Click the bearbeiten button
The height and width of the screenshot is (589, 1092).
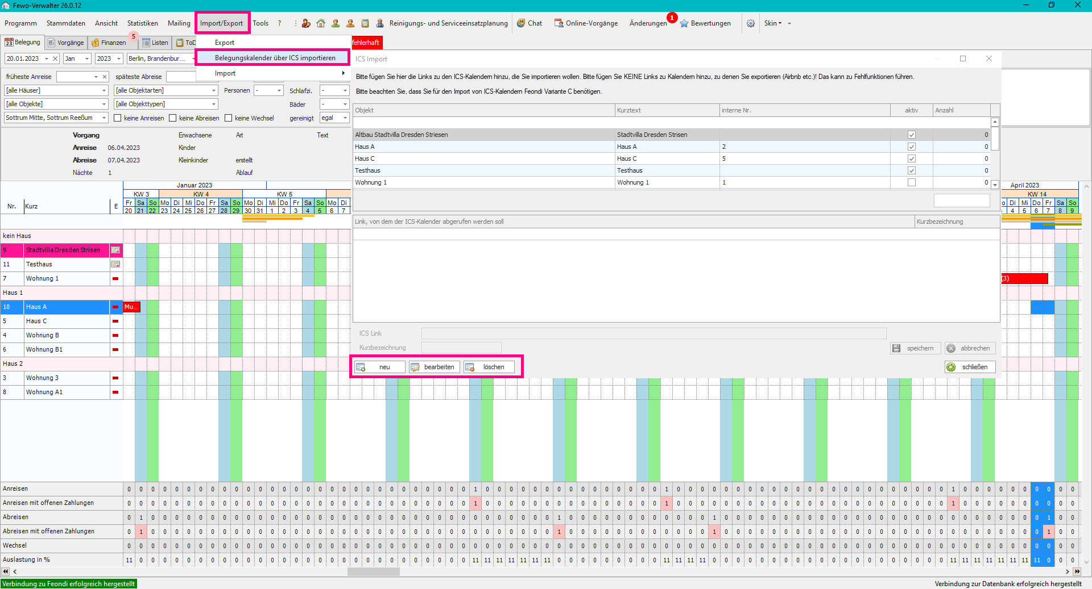tap(434, 367)
